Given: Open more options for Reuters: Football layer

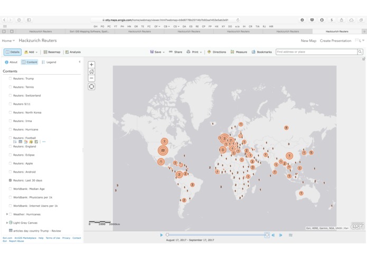Looking at the screenshot, I should tap(44, 142).
